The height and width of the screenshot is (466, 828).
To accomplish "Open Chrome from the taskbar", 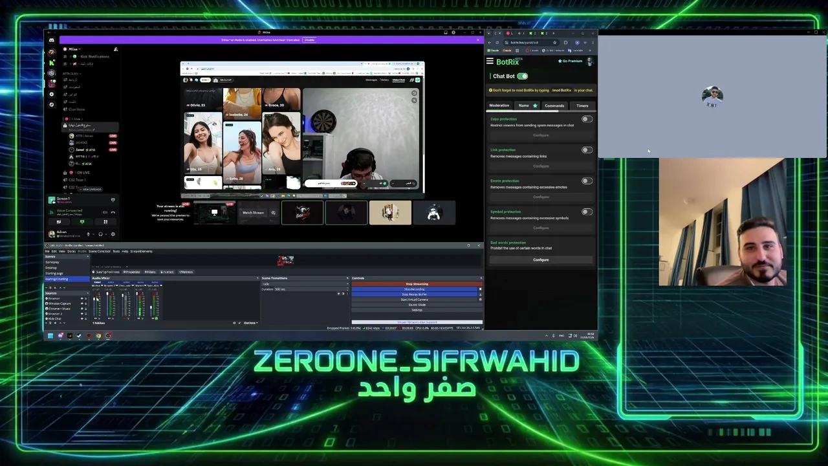I will (98, 336).
